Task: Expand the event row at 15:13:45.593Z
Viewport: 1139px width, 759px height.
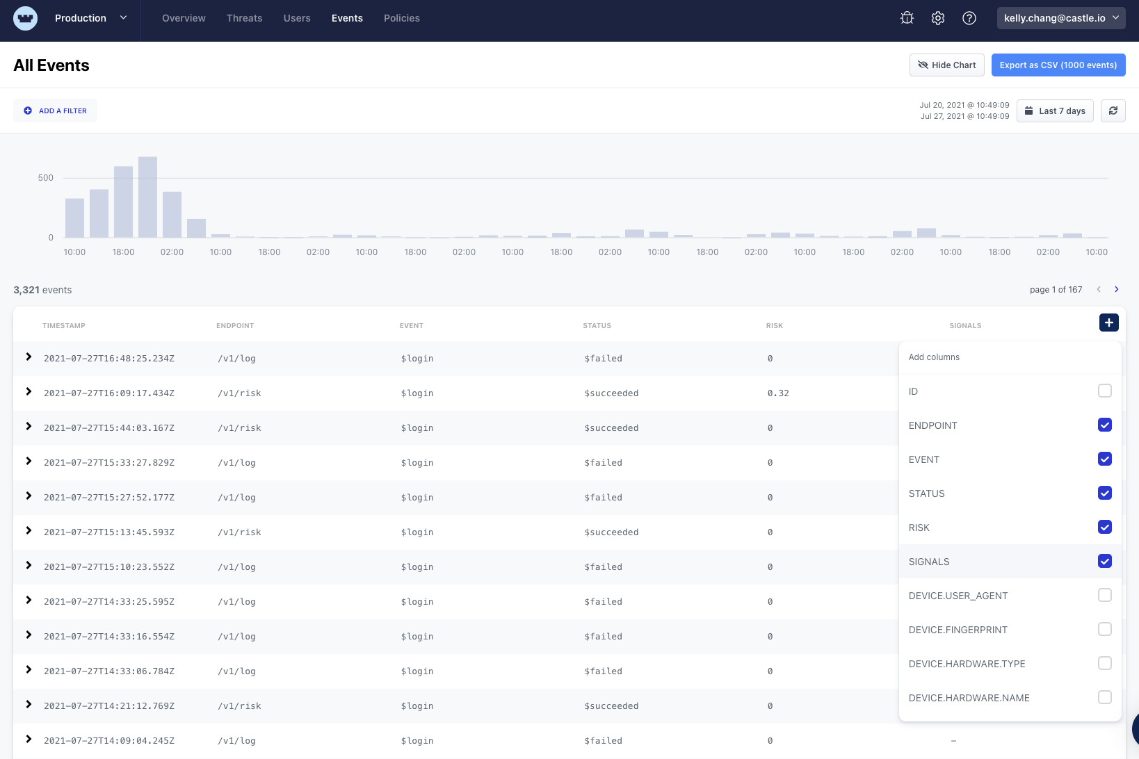Action: (x=29, y=530)
